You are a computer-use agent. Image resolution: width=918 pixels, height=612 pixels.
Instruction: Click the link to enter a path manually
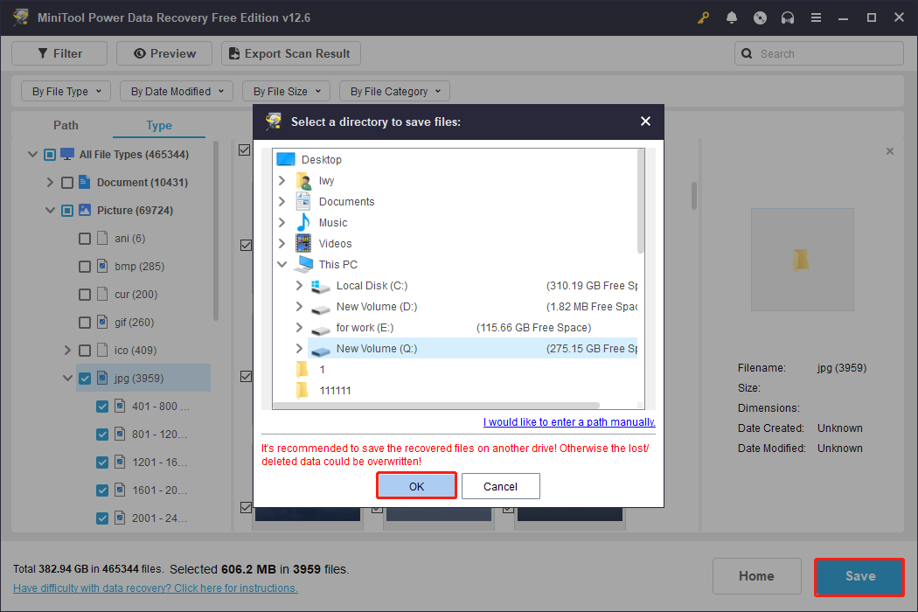568,421
